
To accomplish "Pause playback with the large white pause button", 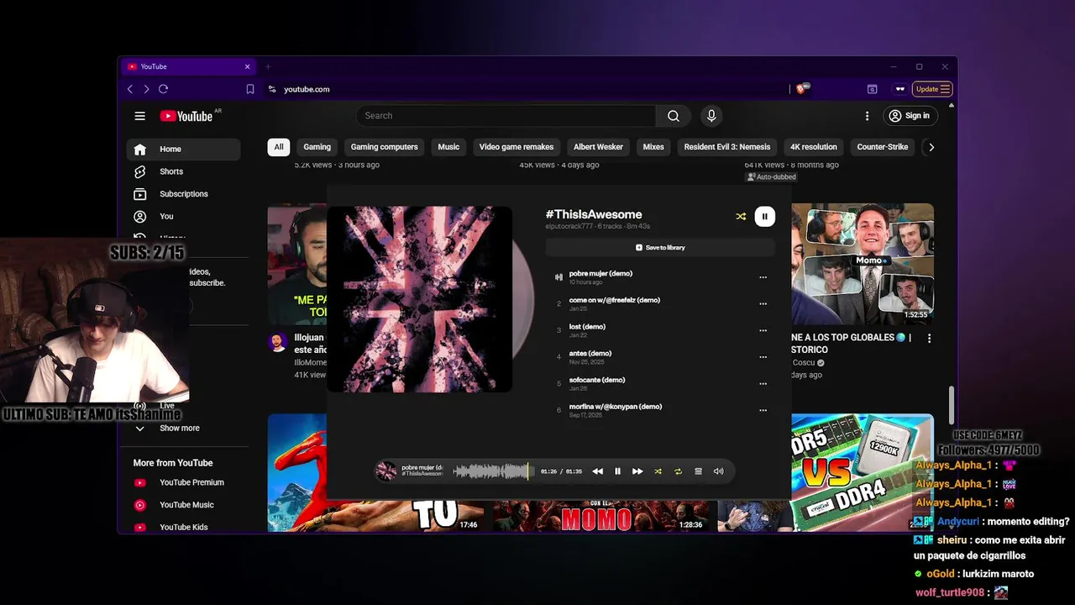I will coord(764,216).
